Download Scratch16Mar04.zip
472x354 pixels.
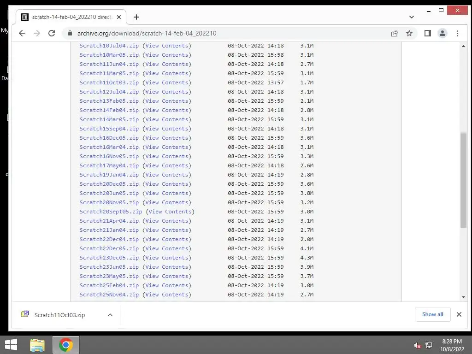pos(109,147)
